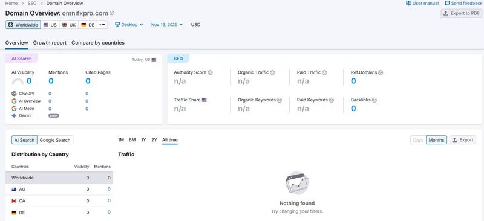The height and width of the screenshot is (221, 484).
Task: Select the Worldwide row in countries table
Action: (x=59, y=178)
